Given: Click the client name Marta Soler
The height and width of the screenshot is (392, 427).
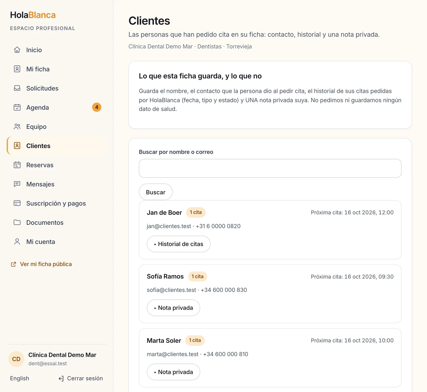Looking at the screenshot, I should coord(164,340).
